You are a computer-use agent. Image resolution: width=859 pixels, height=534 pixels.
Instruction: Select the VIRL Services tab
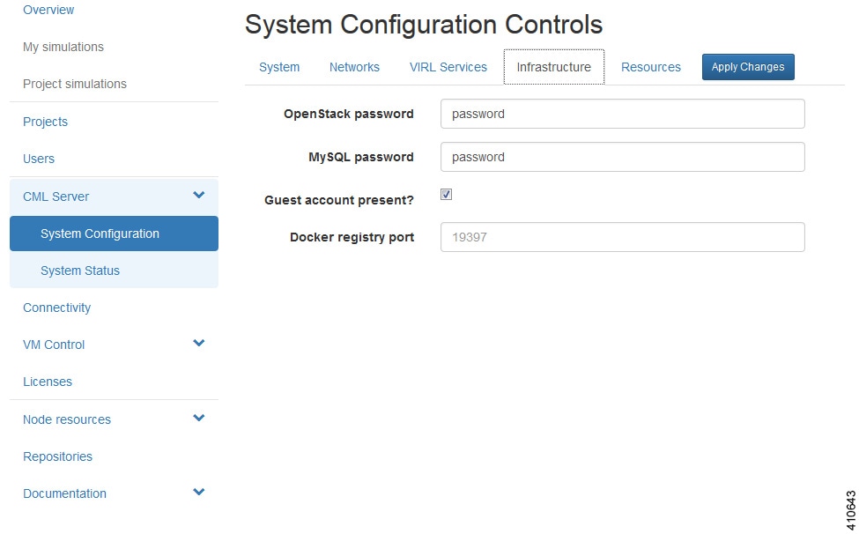click(448, 67)
